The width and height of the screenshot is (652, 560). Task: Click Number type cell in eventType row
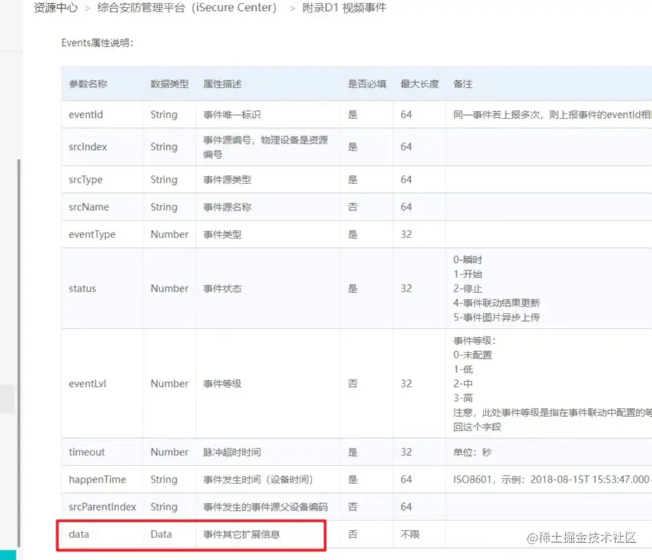(170, 235)
